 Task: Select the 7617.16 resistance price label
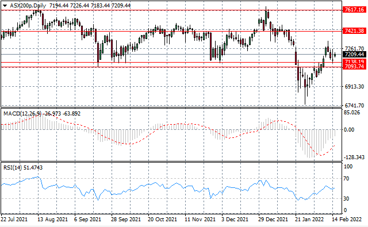point(354,10)
